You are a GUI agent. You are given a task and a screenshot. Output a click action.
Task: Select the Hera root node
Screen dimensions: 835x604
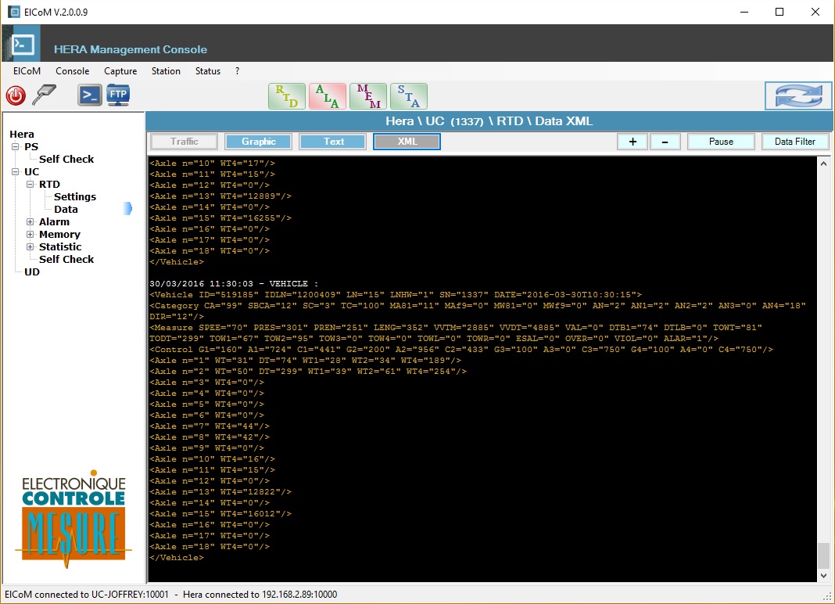coord(21,135)
